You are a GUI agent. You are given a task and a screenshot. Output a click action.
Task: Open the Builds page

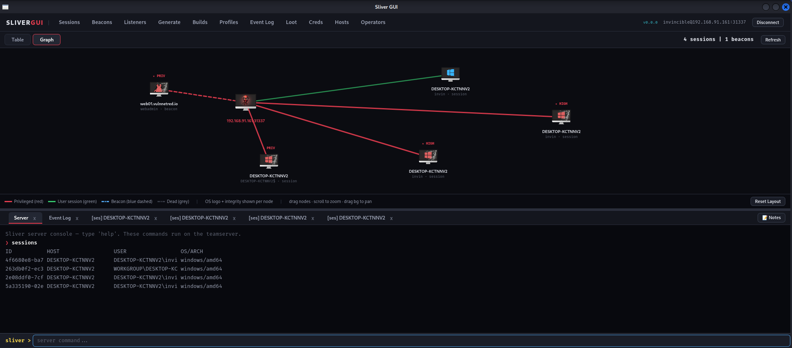click(200, 22)
